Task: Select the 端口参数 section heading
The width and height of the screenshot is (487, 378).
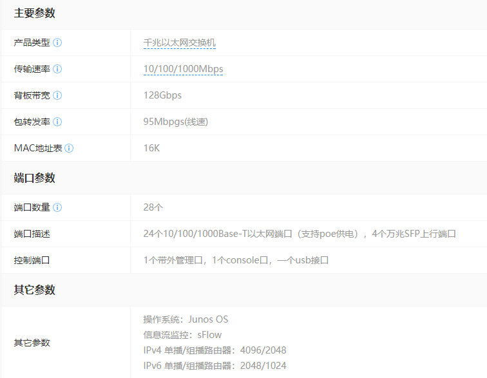Action: [x=35, y=178]
